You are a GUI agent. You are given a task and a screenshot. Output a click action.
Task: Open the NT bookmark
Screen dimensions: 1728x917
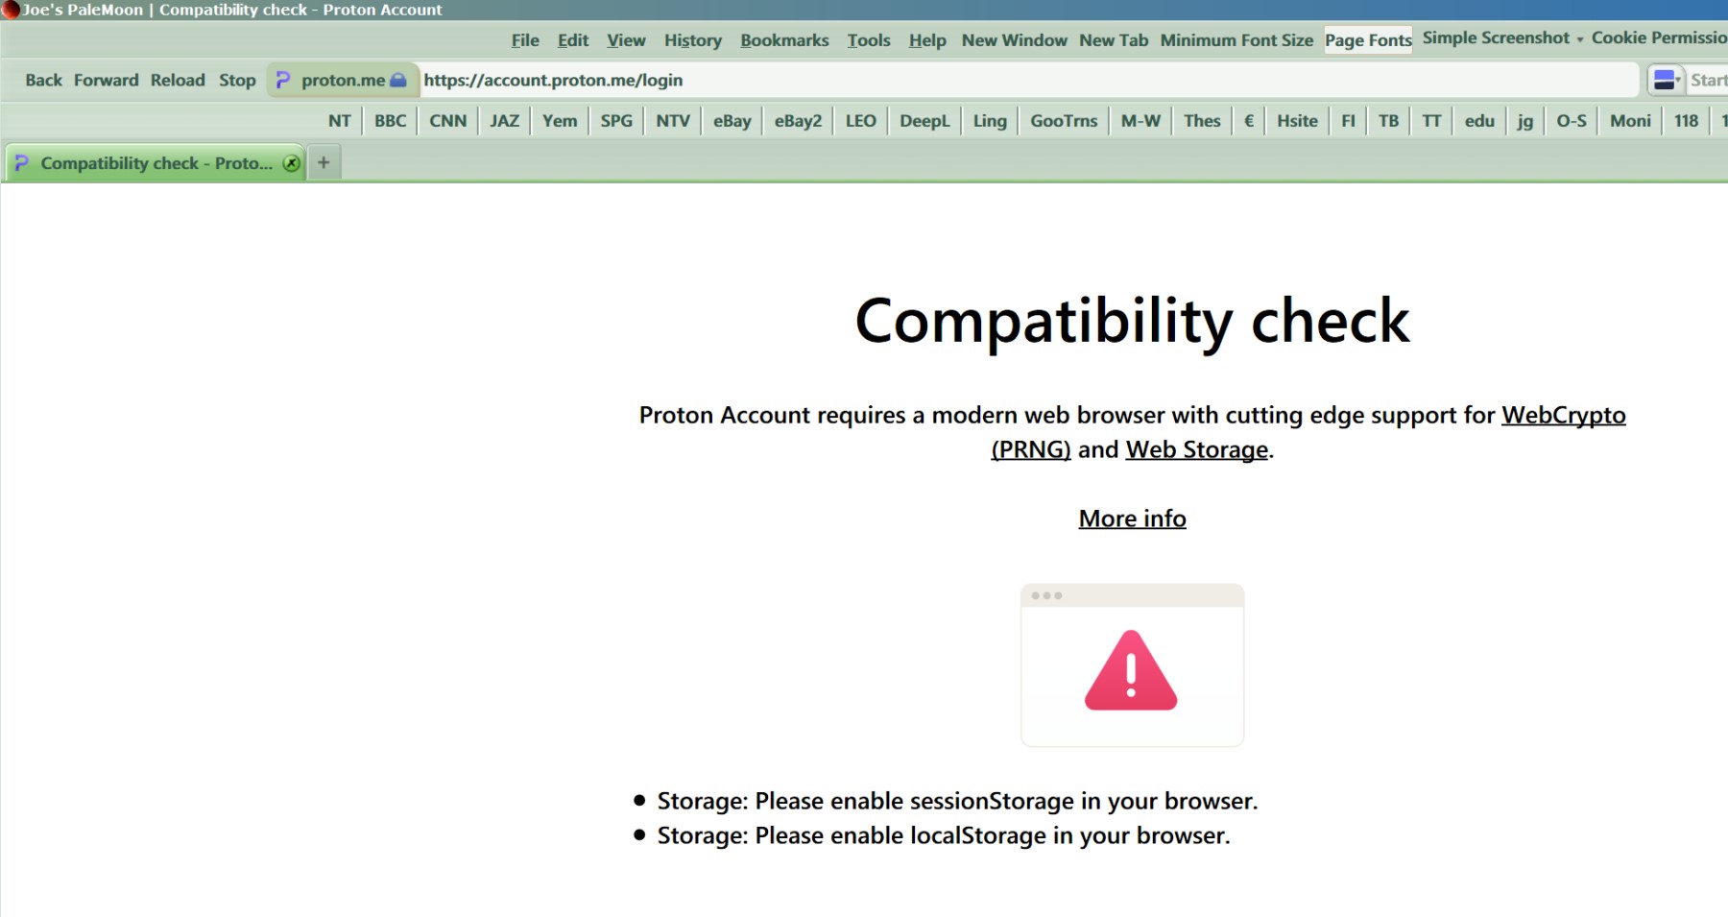point(339,121)
